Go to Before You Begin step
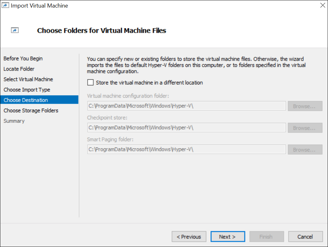This screenshot has height=247, width=328. point(23,59)
